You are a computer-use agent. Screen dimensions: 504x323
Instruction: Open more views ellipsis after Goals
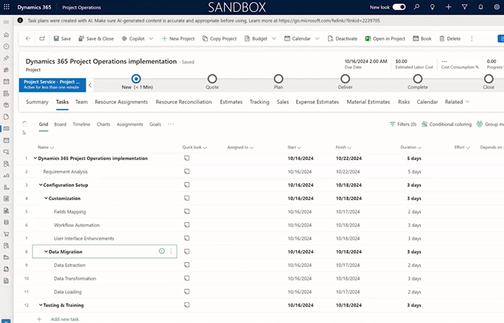171,124
